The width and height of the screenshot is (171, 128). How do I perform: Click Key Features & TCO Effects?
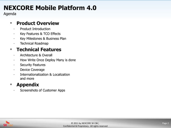point(40,34)
